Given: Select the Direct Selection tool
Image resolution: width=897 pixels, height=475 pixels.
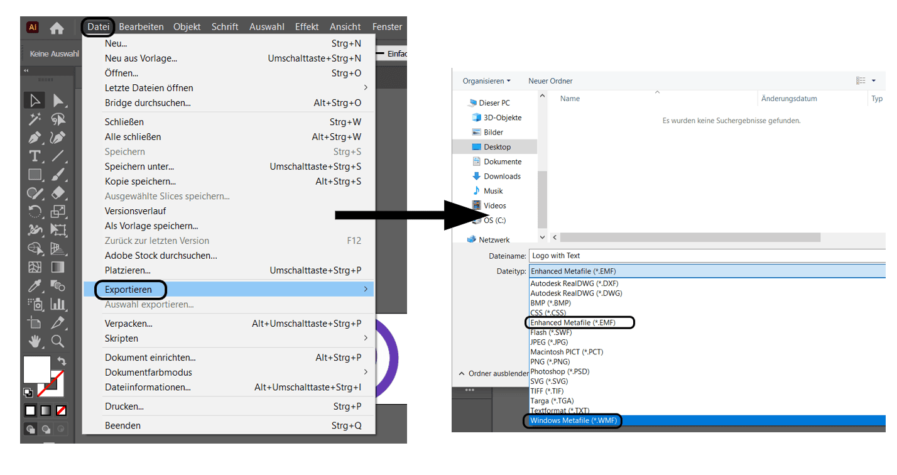Looking at the screenshot, I should click(58, 101).
